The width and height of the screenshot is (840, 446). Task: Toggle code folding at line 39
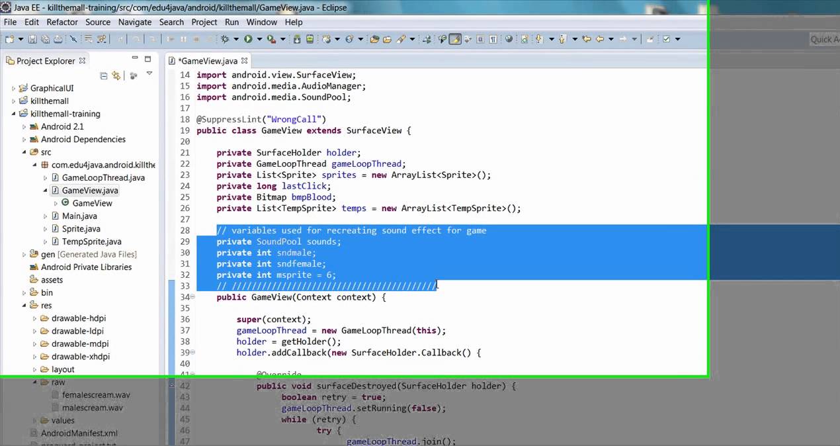[x=192, y=353]
